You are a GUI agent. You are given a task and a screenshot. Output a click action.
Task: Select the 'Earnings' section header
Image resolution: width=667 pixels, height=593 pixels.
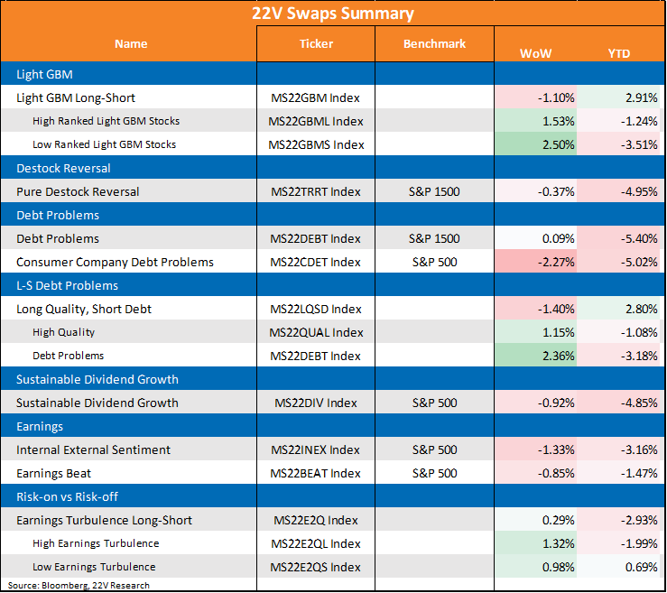pos(40,427)
